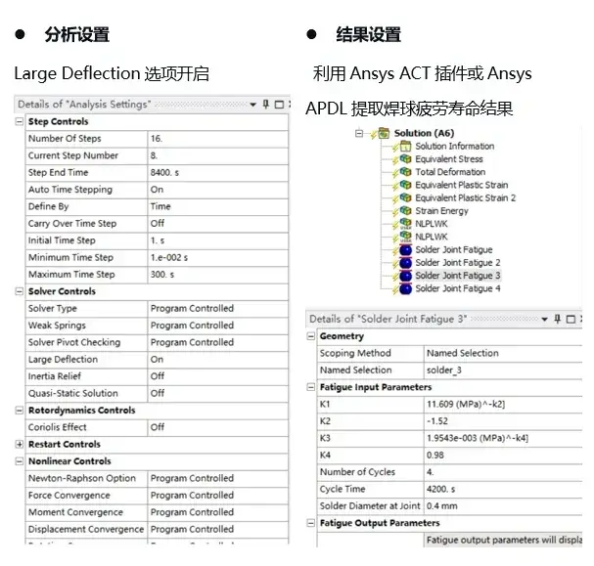
Task: Expand the Restart Controls section
Action: pos(19,444)
